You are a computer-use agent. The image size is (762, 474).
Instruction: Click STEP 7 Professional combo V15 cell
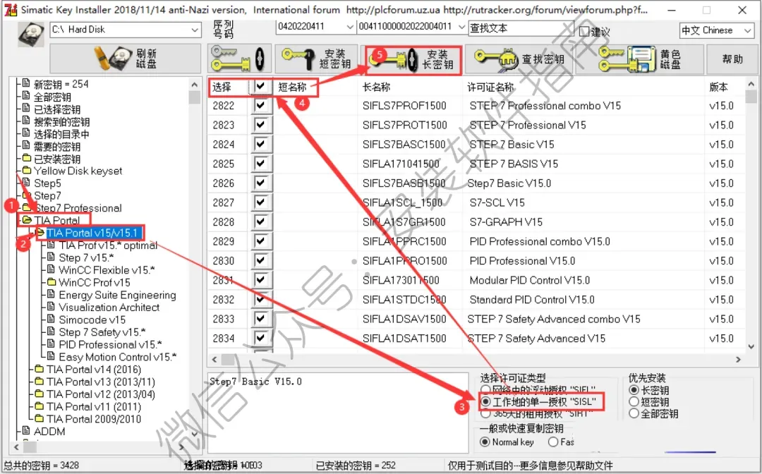[545, 105]
